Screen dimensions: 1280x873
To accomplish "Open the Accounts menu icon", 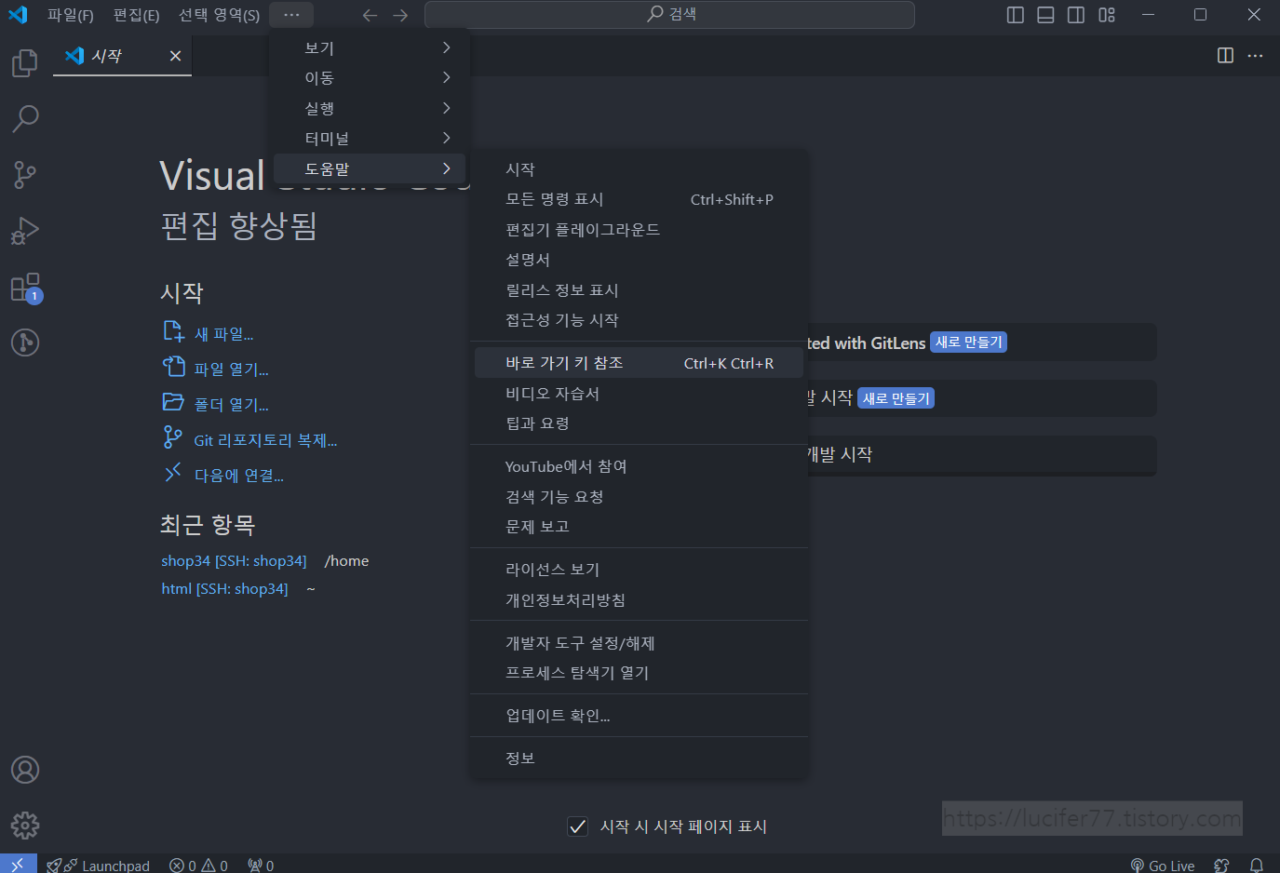I will point(25,770).
